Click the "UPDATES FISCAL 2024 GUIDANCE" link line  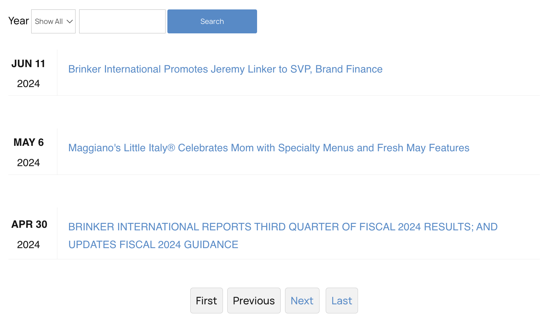pyautogui.click(x=153, y=245)
